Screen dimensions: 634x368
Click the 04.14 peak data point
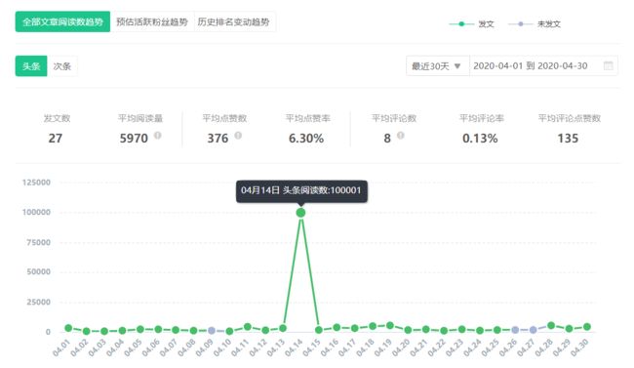(x=300, y=213)
